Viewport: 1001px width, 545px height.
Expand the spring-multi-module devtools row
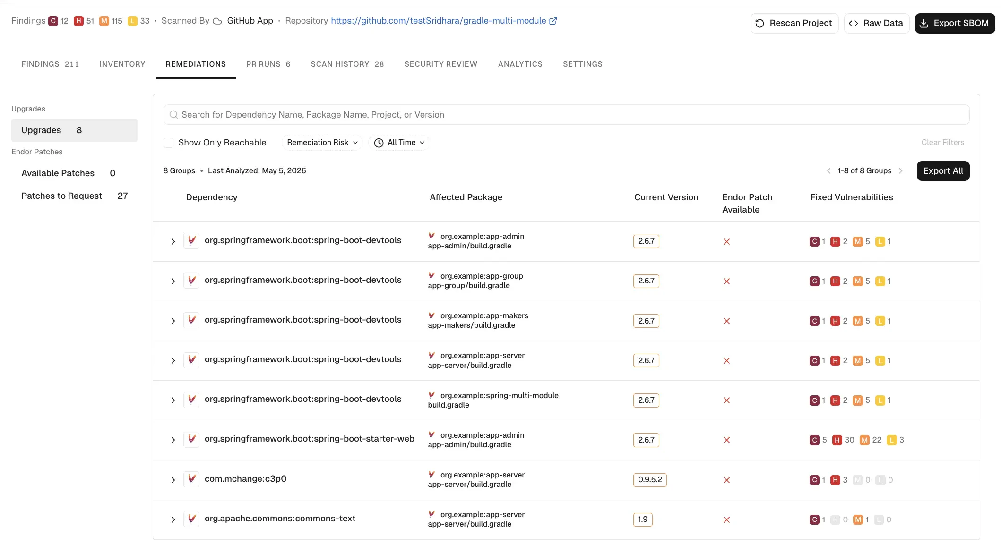[173, 400]
